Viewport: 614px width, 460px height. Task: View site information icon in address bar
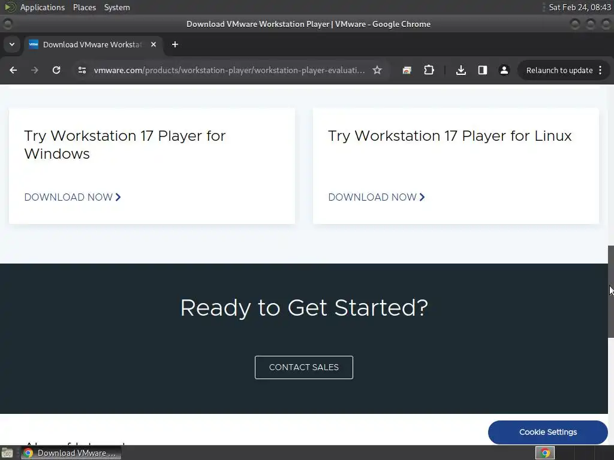[x=82, y=70]
